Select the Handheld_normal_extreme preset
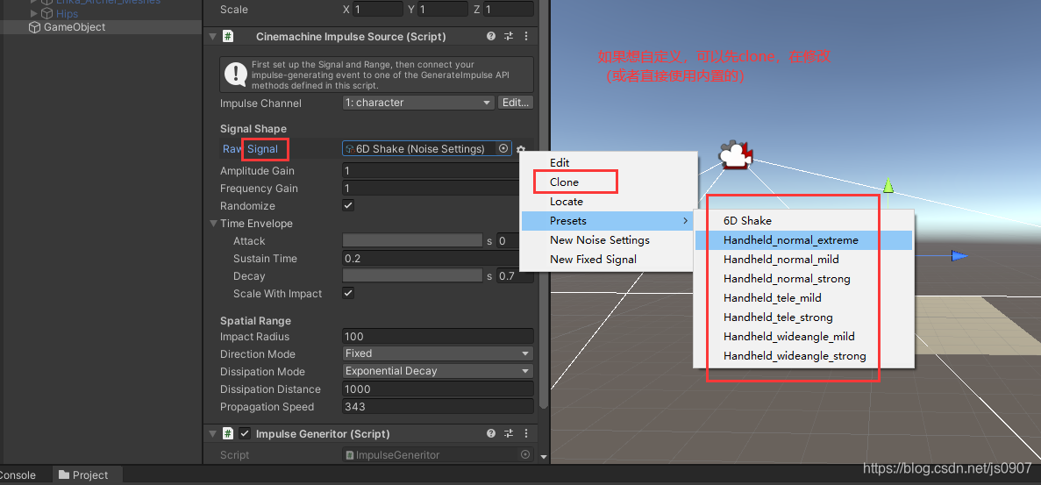The width and height of the screenshot is (1041, 485). (x=804, y=239)
